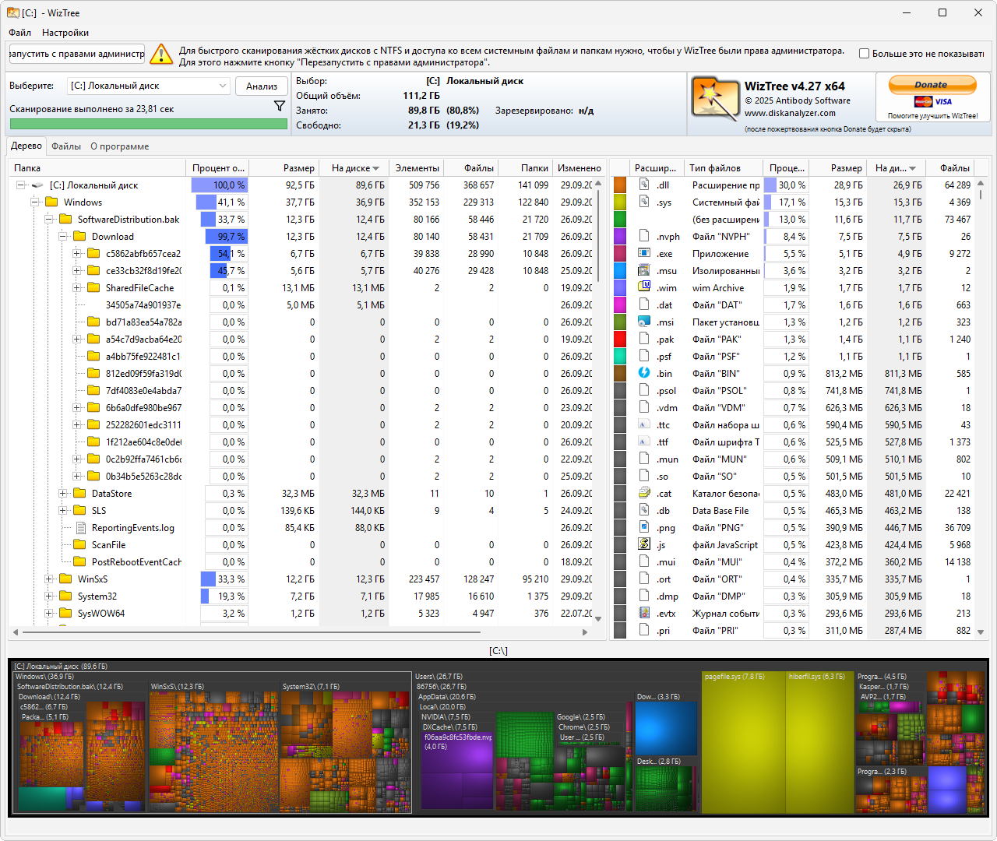Click the Donate button
This screenshot has height=841, width=997.
pos(932,85)
